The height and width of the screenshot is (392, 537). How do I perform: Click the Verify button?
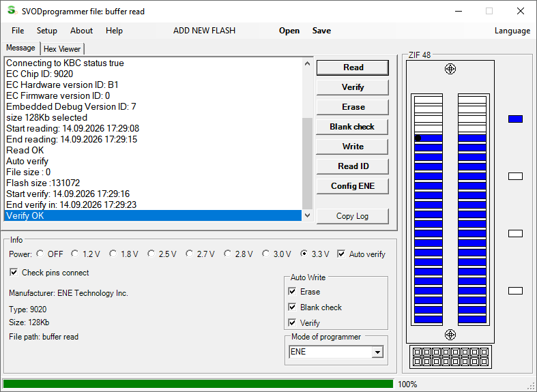click(x=353, y=87)
